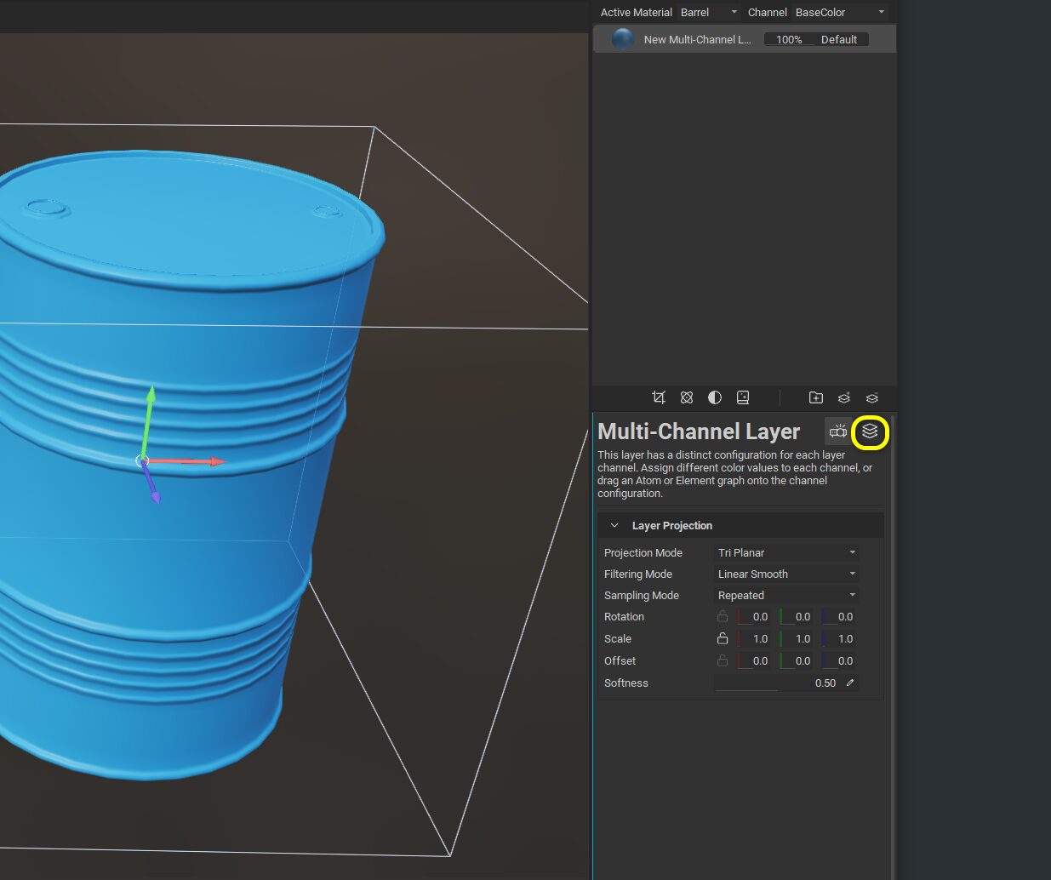The image size is (1051, 880).
Task: Open the Sampling Mode dropdown
Action: tap(786, 595)
